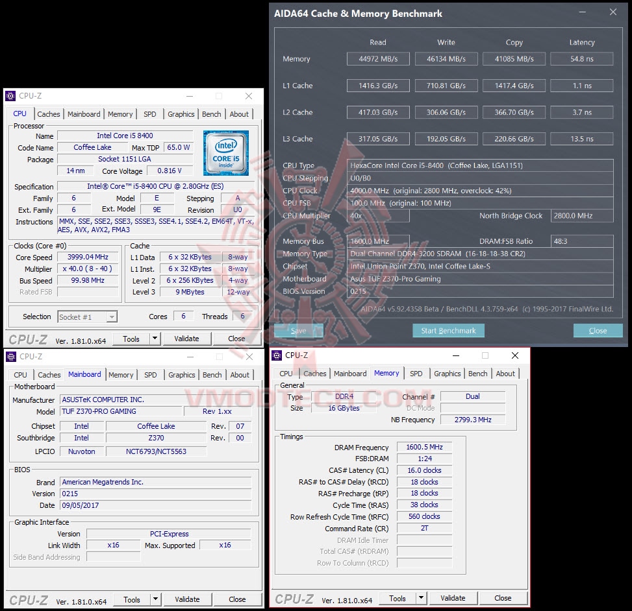Open Tools dropdown arrow in the CPU tab window
Image resolution: width=632 pixels, height=611 pixels.
(x=155, y=339)
